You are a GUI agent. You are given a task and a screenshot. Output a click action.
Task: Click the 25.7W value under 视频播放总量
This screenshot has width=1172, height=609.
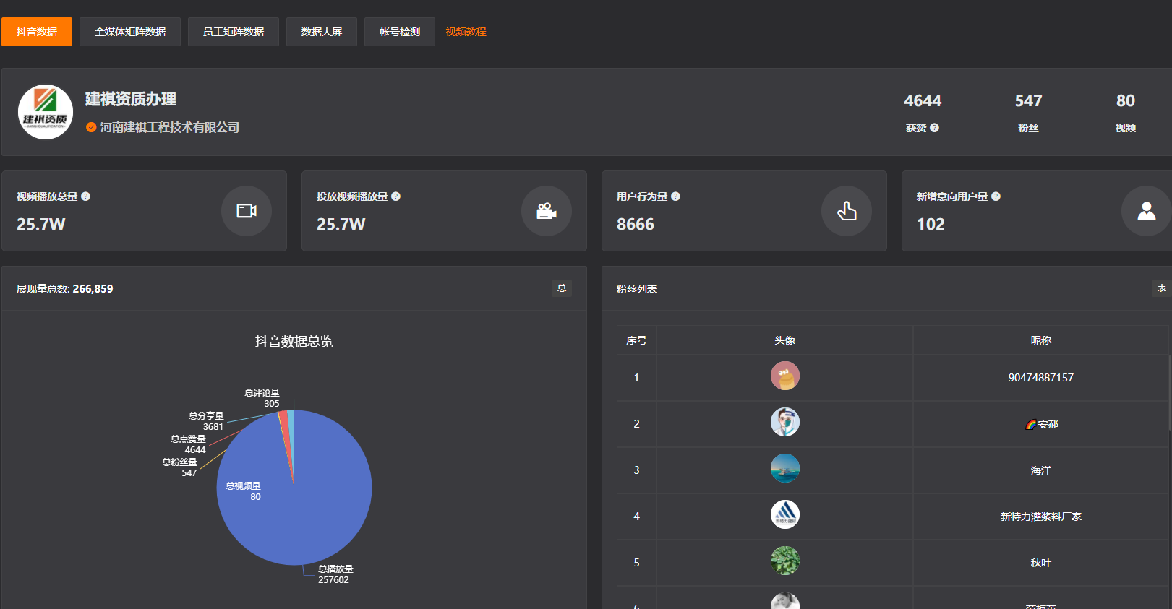coord(41,225)
